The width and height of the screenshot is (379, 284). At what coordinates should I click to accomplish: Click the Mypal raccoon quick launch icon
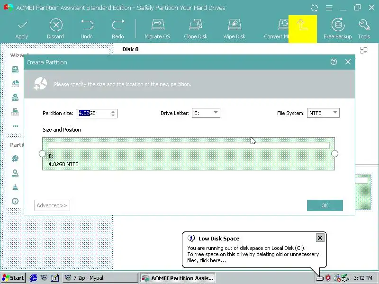(44, 278)
